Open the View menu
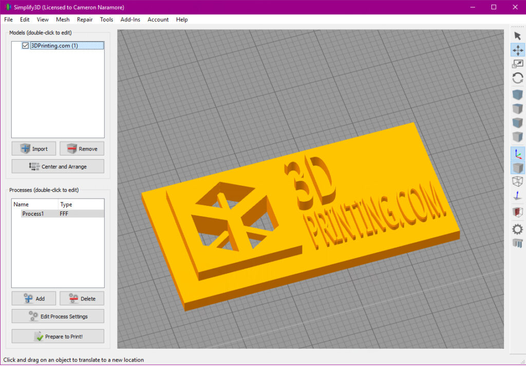The image size is (526, 366). click(43, 20)
